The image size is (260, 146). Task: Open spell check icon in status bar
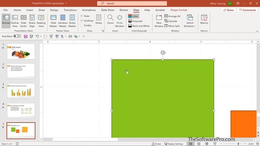click(17, 144)
